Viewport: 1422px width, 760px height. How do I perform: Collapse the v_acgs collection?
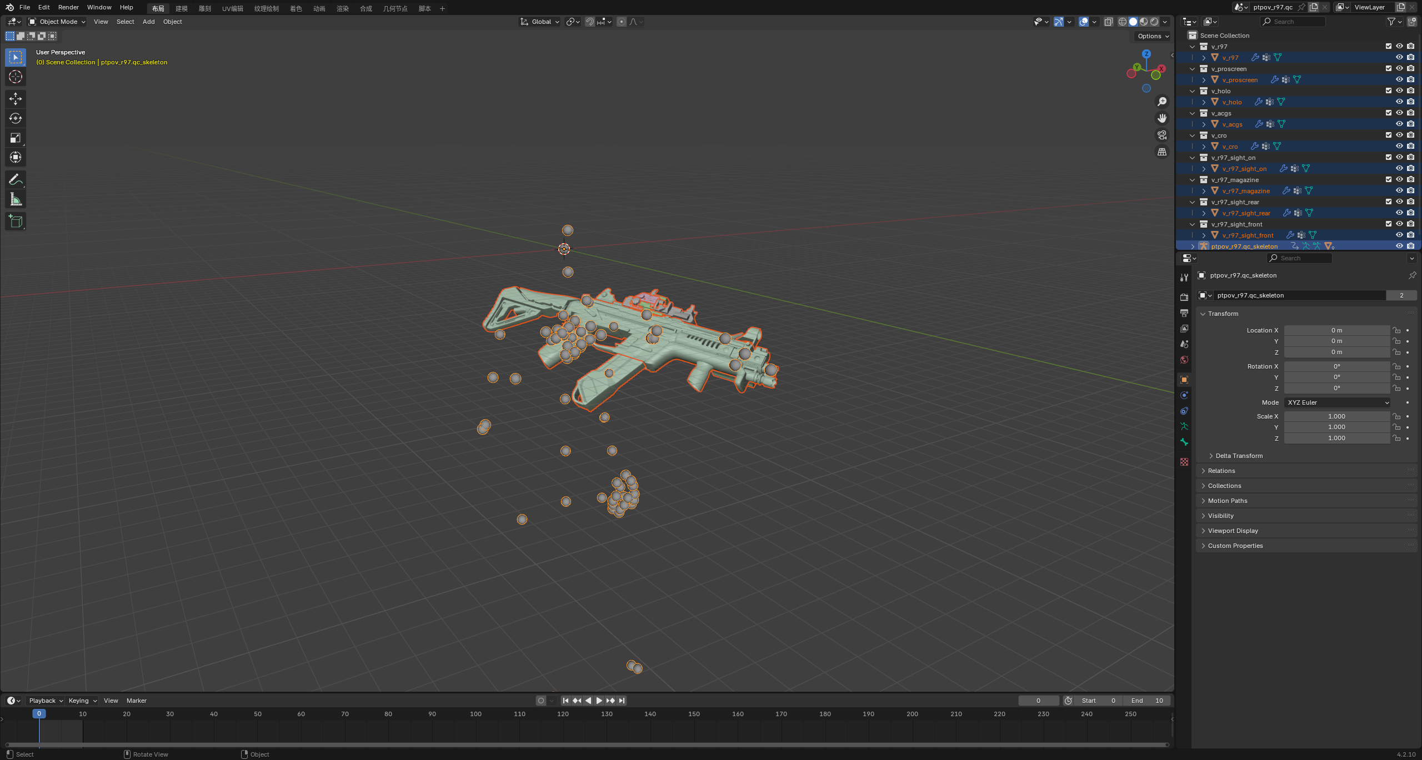(1192, 113)
